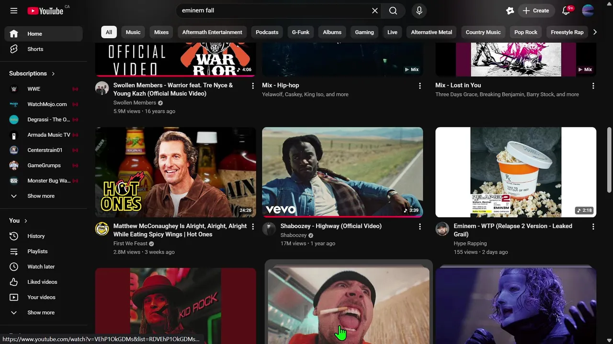Open the Monster Bug Wars channel

(x=44, y=181)
